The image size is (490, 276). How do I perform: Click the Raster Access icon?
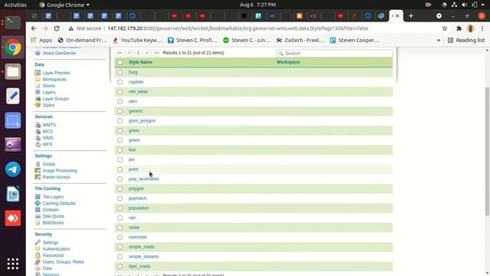pos(38,177)
